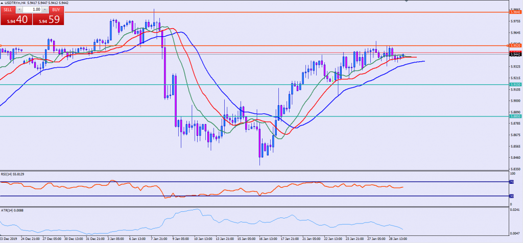Screen dimensions: 523x243
Task: Click the buy price 5.94 59 tile
Action: tap(47, 20)
